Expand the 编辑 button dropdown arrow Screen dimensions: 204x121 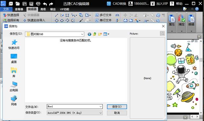tap(191, 31)
